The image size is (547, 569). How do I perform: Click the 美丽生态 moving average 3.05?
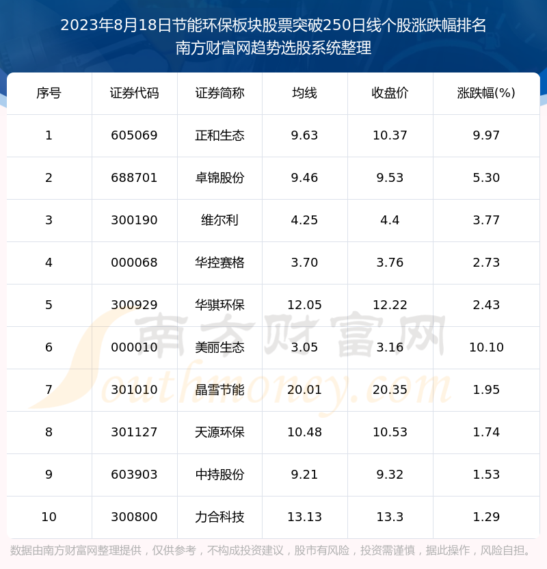coord(305,347)
